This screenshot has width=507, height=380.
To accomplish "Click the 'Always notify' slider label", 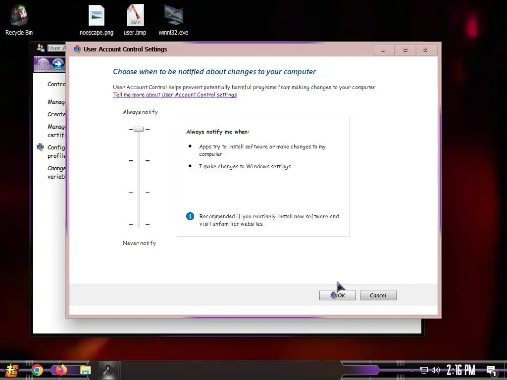I will point(140,112).
